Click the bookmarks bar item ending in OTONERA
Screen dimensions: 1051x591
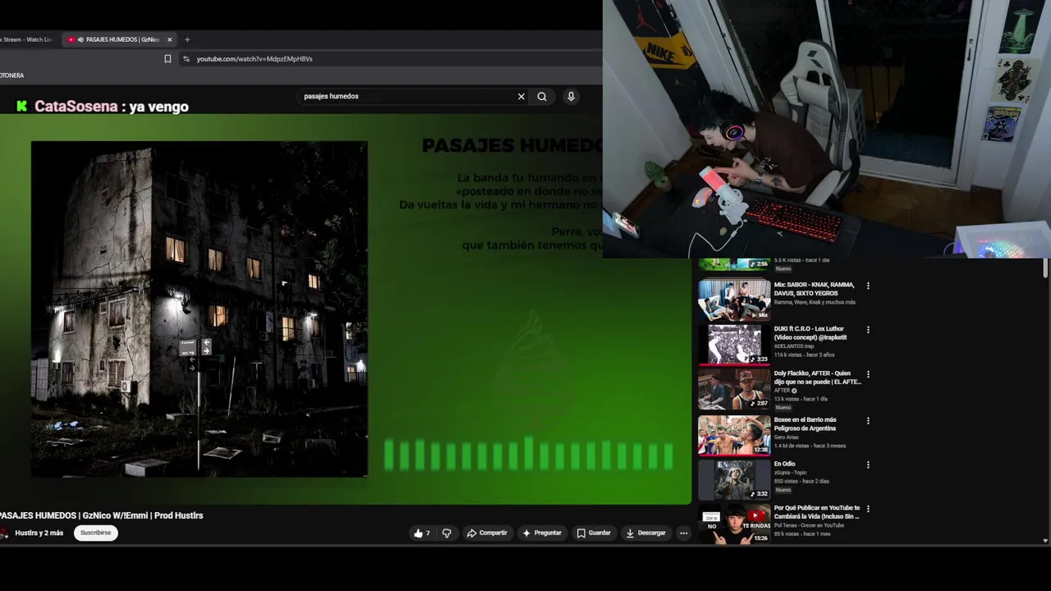[12, 76]
